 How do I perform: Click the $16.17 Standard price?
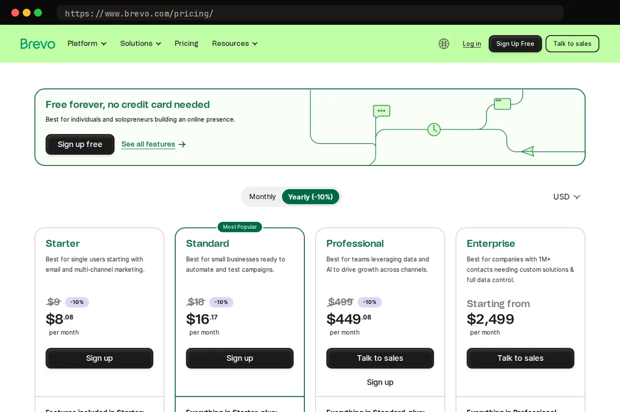pos(202,319)
